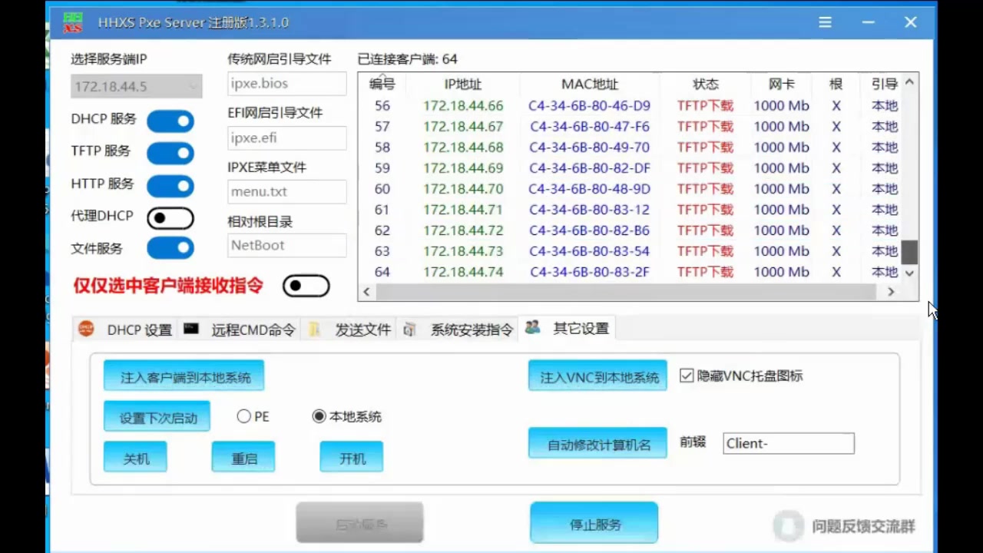Screen dimensions: 983x553
Task: Open the hamburger menu in title bar
Action: pos(825,22)
